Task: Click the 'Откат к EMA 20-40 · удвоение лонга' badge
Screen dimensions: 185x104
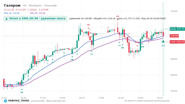Action: [35, 18]
